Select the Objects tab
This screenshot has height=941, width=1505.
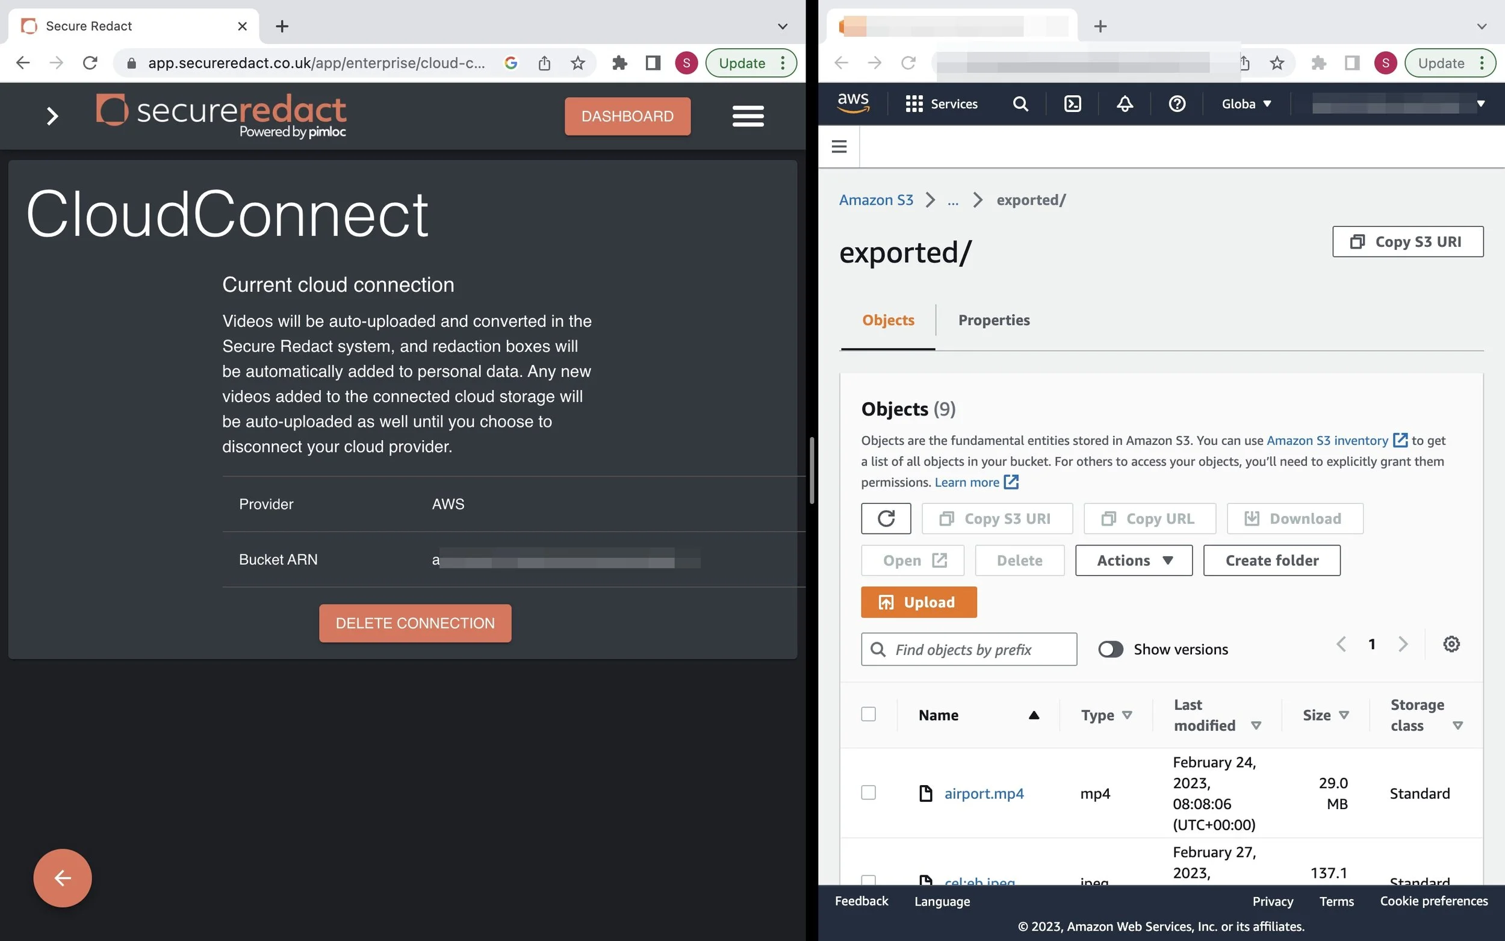888,320
